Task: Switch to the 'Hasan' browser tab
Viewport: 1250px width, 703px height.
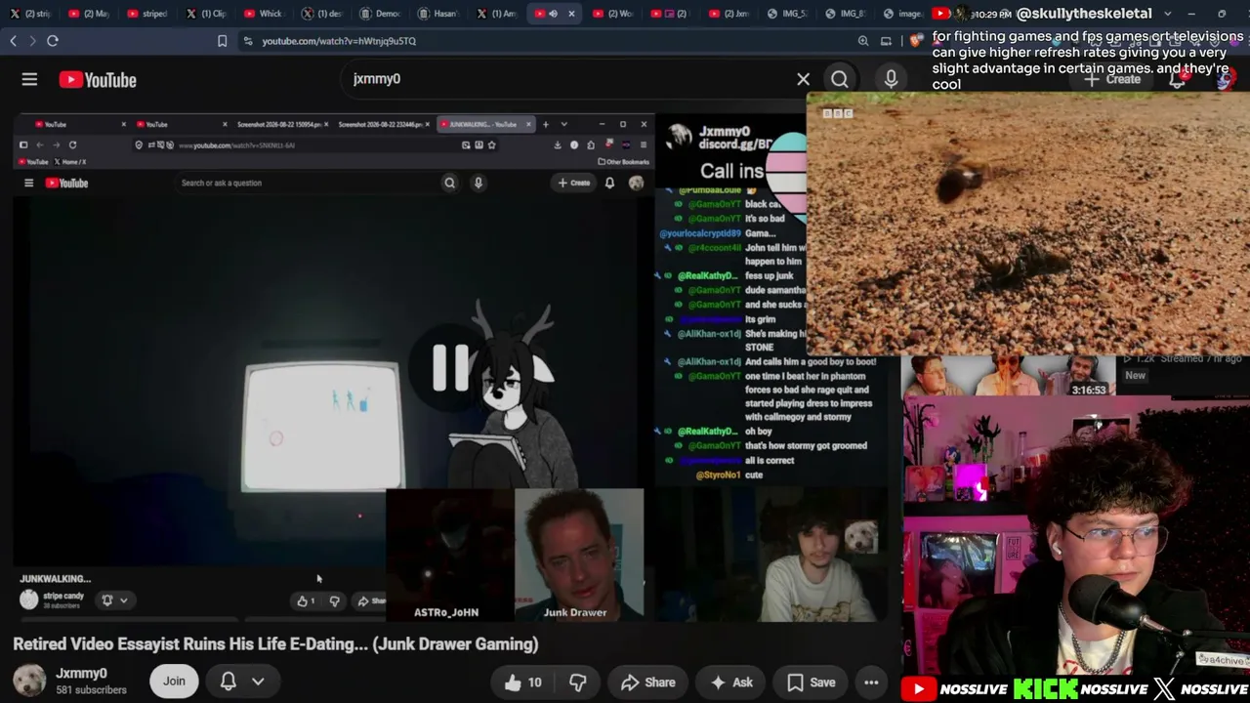Action: [x=438, y=14]
